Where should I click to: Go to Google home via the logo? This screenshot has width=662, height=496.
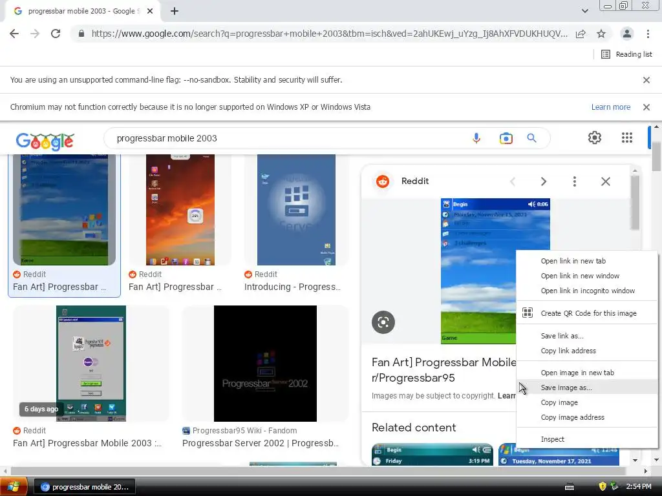45,141
